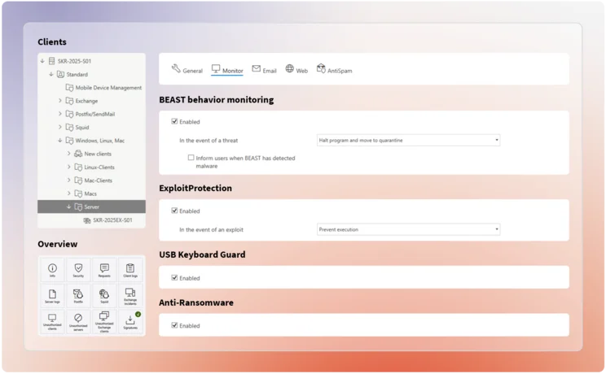Select the Mac-Clients group
The height and width of the screenshot is (374, 606).
(99, 180)
